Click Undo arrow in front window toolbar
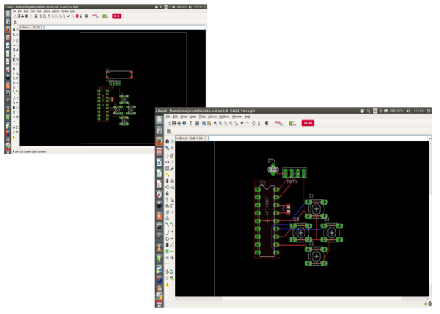The height and width of the screenshot is (314, 440). click(x=242, y=123)
